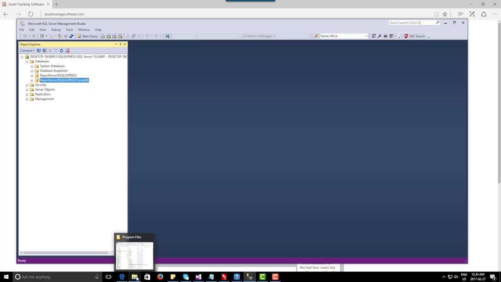Open Visual Studio from the taskbar
501x282 pixels.
point(198,277)
